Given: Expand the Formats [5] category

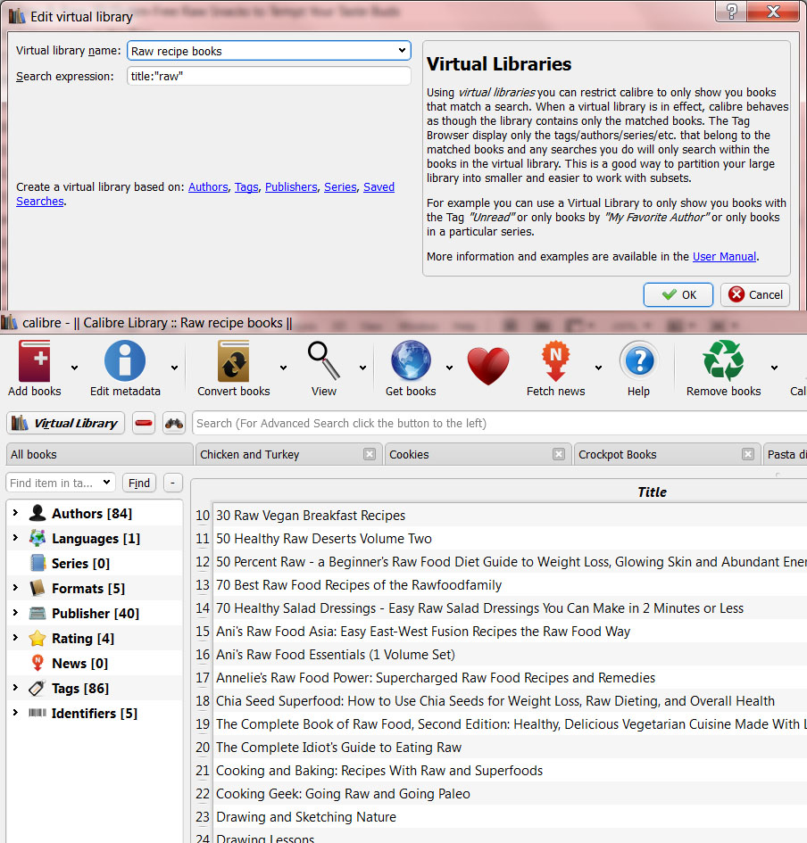Looking at the screenshot, I should [15, 588].
